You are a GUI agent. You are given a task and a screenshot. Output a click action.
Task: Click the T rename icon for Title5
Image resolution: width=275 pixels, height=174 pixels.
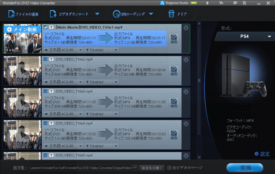[51, 155]
